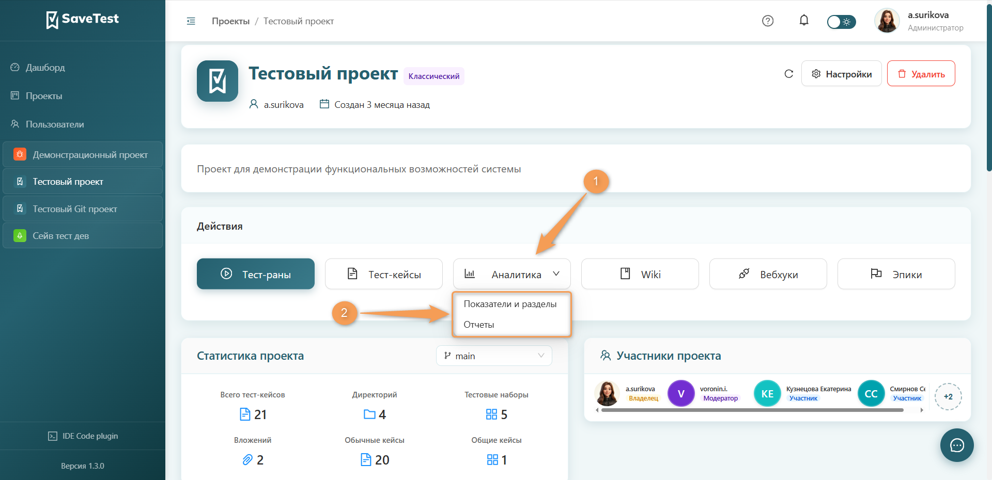
Task: Toggle the light/dark theme switch
Action: pos(841,22)
